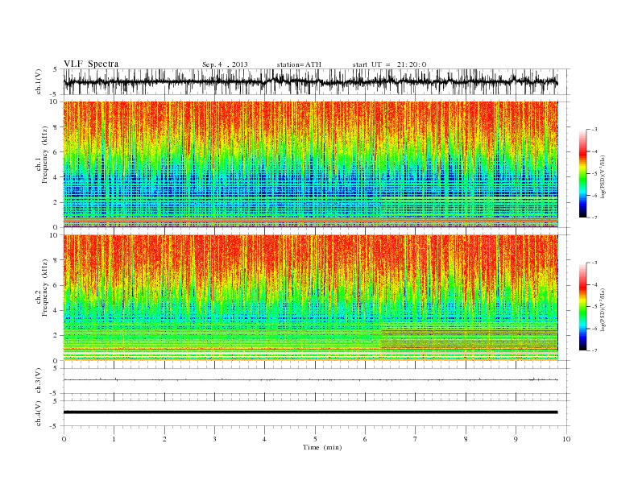Image resolution: width=638 pixels, height=493 pixels.
Task: Click the "2" kHz tick of ch.1 spectrogram
Action: (x=56, y=202)
